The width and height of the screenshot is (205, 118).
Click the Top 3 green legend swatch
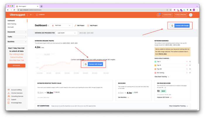155,61
